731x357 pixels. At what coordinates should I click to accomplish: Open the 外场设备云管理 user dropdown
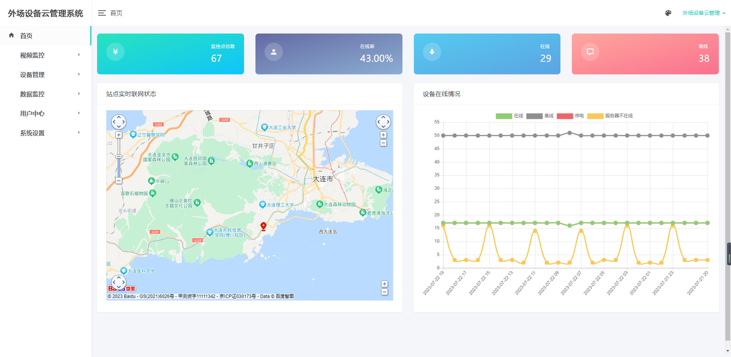coord(704,13)
